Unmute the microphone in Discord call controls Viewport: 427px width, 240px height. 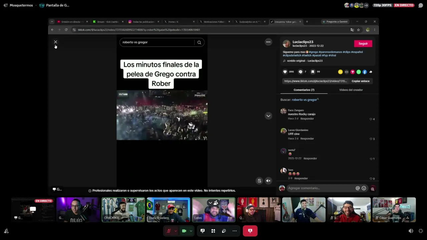coord(169,231)
